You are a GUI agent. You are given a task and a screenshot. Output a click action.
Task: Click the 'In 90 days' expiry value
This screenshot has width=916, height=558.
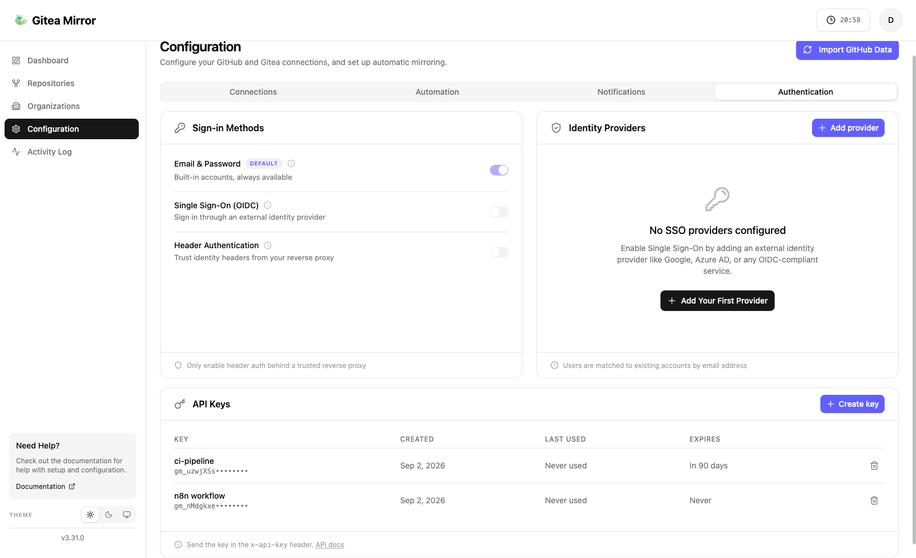(708, 466)
